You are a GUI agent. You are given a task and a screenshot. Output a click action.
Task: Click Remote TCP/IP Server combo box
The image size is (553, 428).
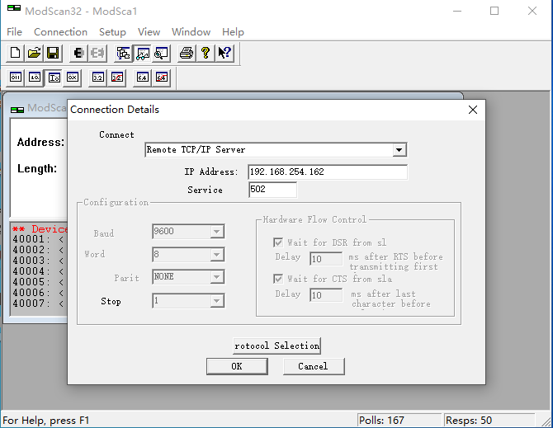coord(276,150)
